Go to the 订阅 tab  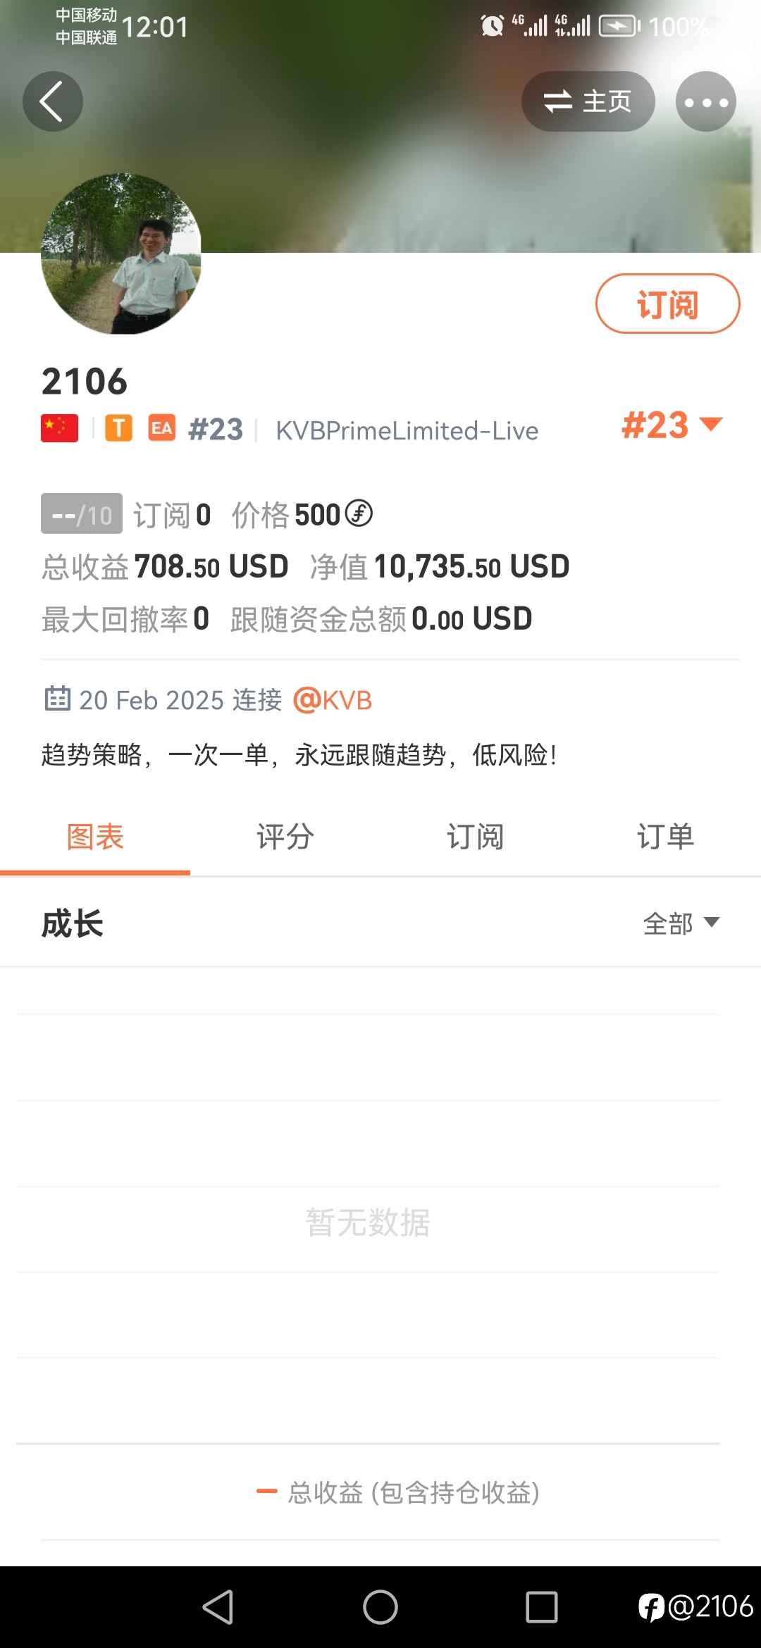[476, 837]
